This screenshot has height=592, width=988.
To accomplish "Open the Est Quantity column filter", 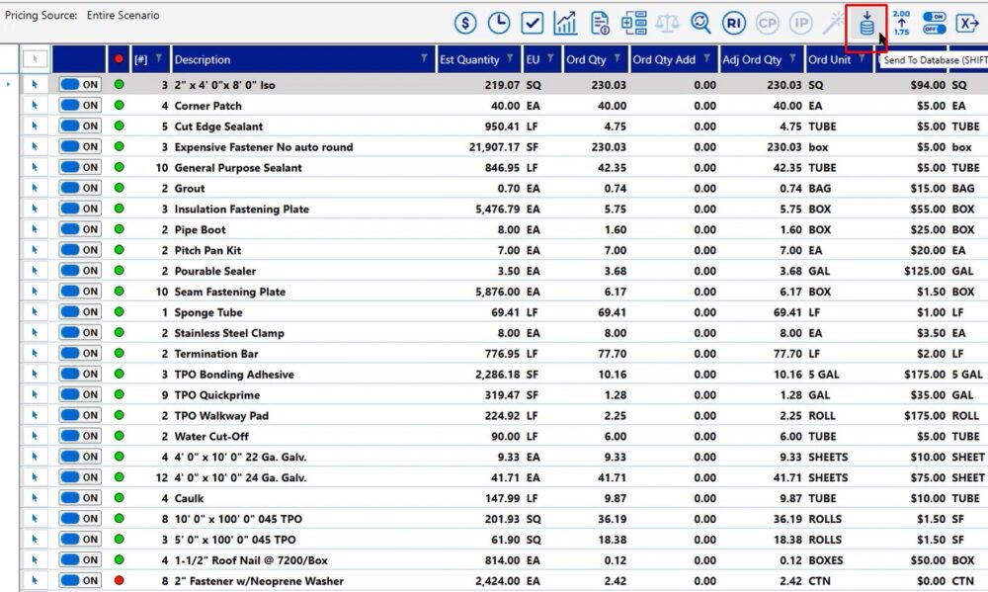I will 511,59.
